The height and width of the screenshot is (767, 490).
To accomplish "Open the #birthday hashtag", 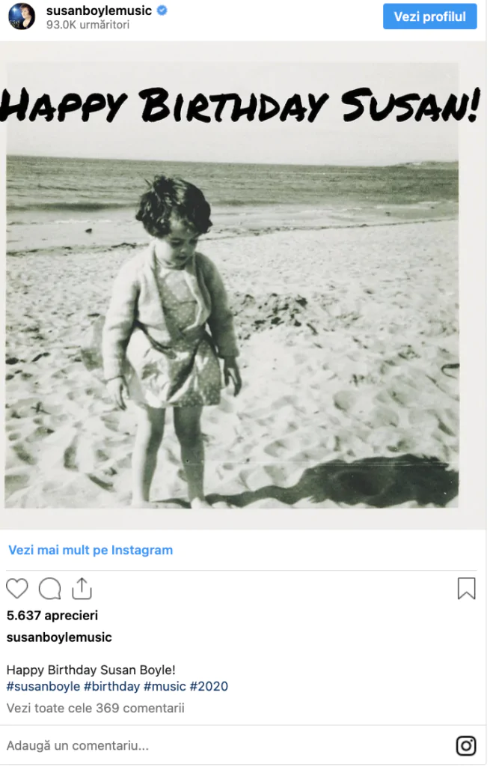I will tap(112, 686).
